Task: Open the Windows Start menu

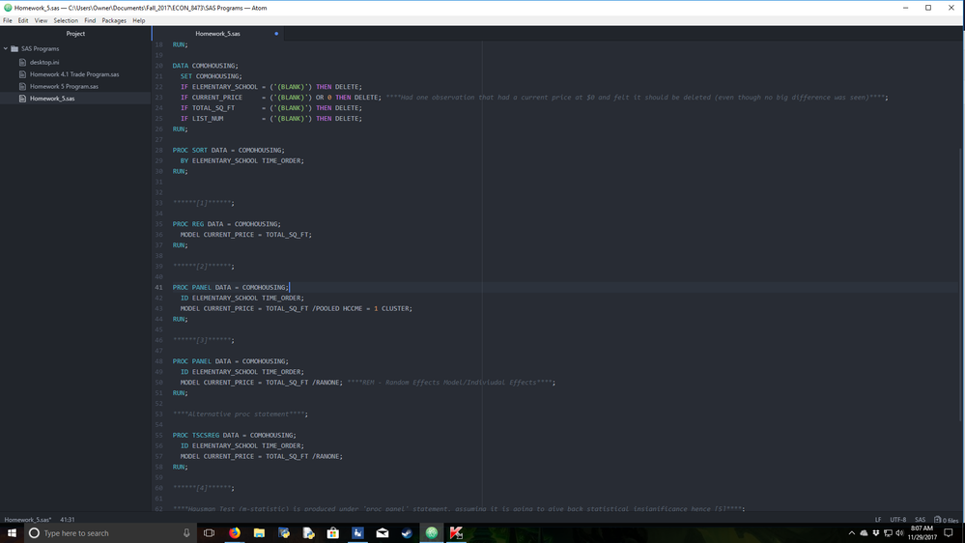Action: tap(12, 532)
